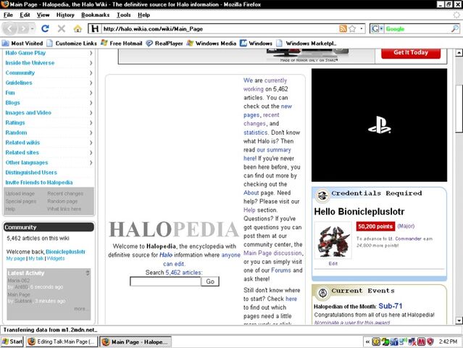Image resolution: width=463 pixels, height=348 pixels.
Task: Open the RealPlayer bookmark
Action: (x=164, y=43)
